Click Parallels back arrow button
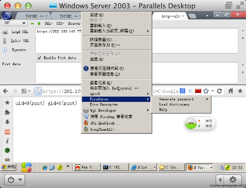The height and width of the screenshot is (188, 246). [220, 180]
